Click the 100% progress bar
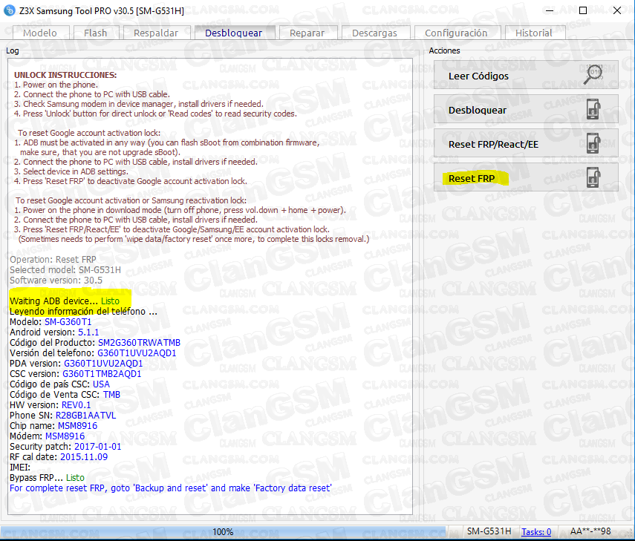Screen dimensions: 635x541 coord(223,531)
